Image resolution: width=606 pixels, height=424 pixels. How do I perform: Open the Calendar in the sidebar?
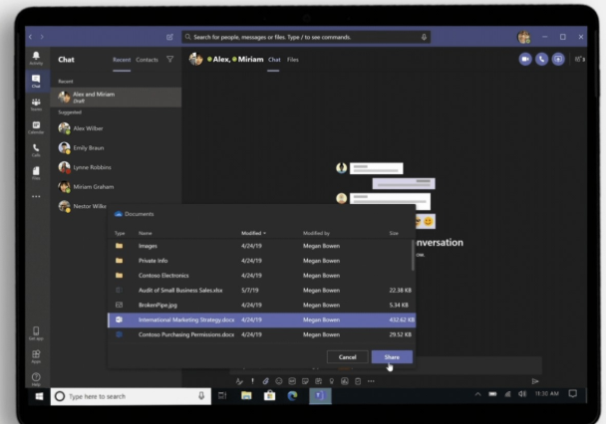tap(36, 126)
